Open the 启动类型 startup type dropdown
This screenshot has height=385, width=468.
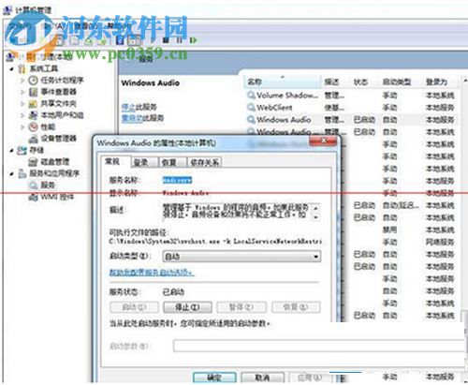[x=241, y=257]
